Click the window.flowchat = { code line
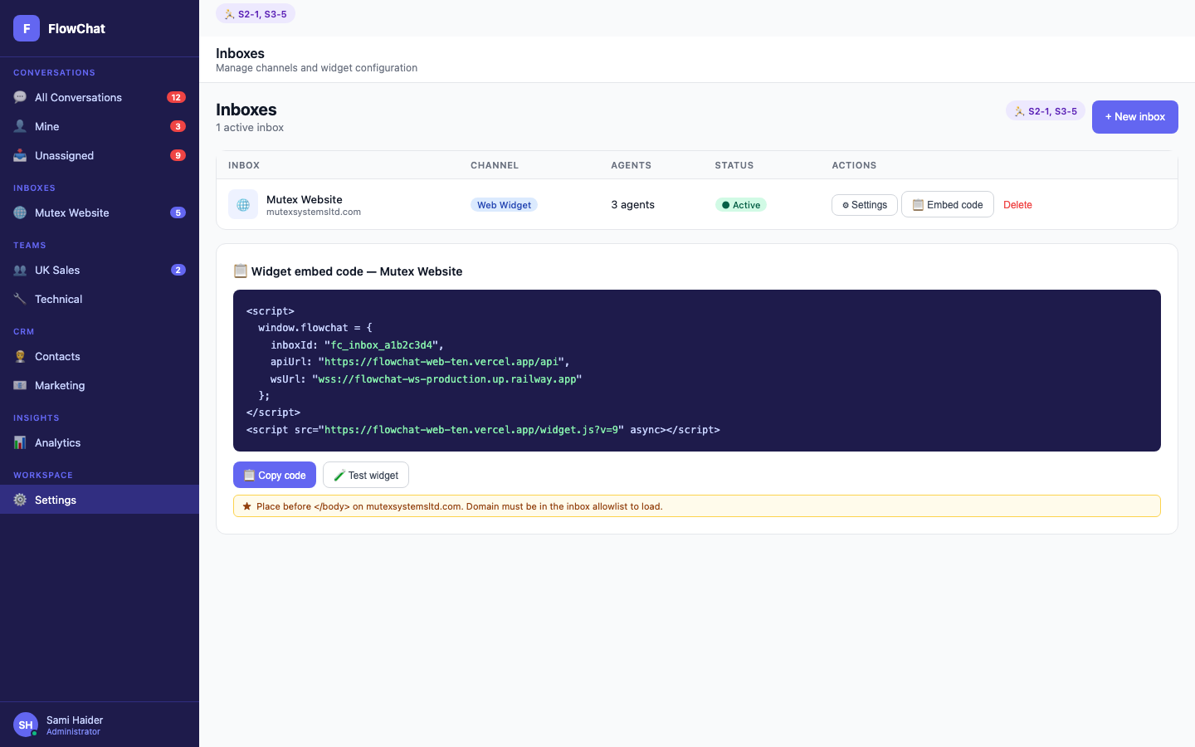The height and width of the screenshot is (747, 1195). click(x=315, y=328)
